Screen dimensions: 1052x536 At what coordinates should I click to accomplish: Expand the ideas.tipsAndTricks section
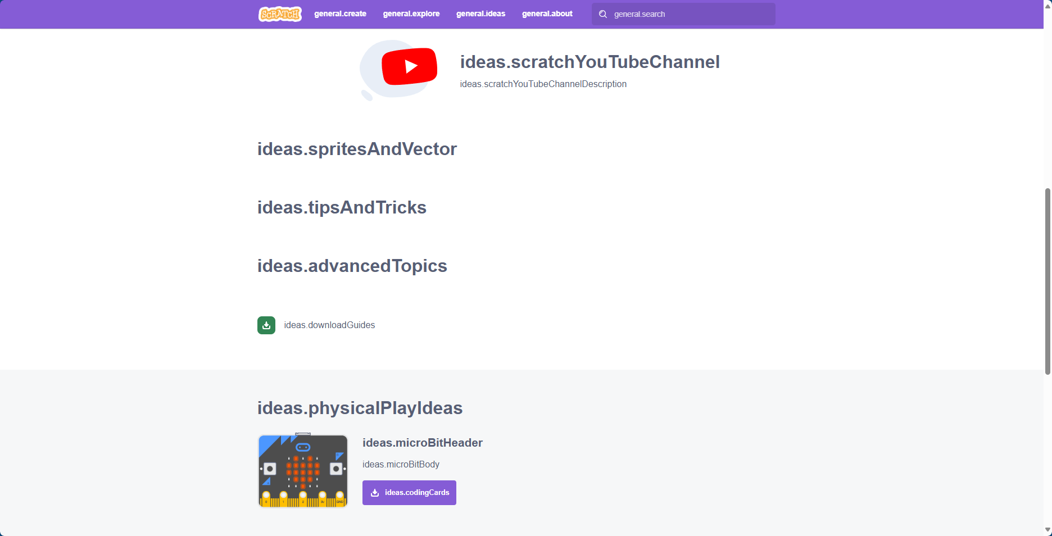tap(342, 207)
